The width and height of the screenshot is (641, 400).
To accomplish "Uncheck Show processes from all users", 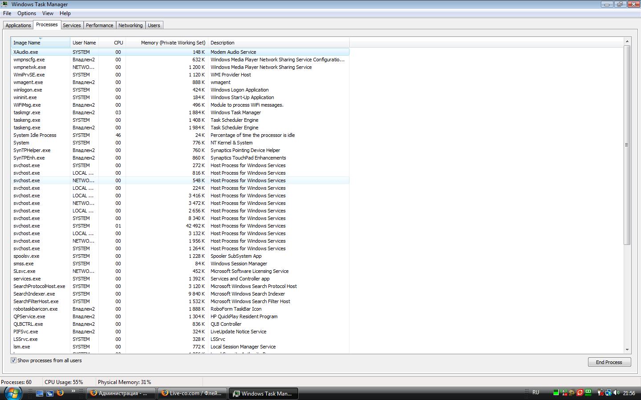I will [14, 360].
